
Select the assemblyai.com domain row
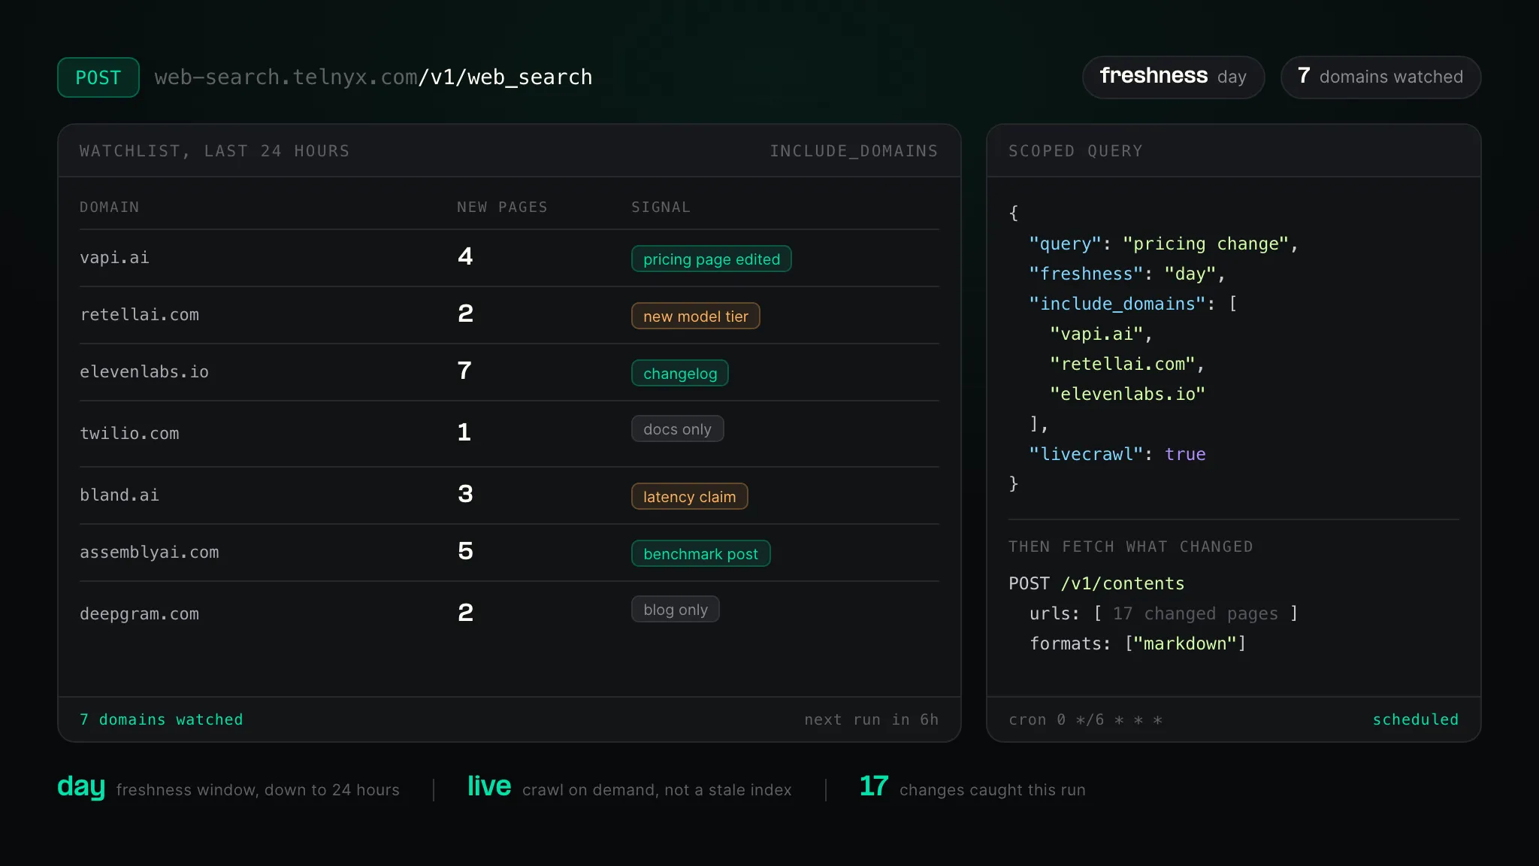tap(509, 553)
